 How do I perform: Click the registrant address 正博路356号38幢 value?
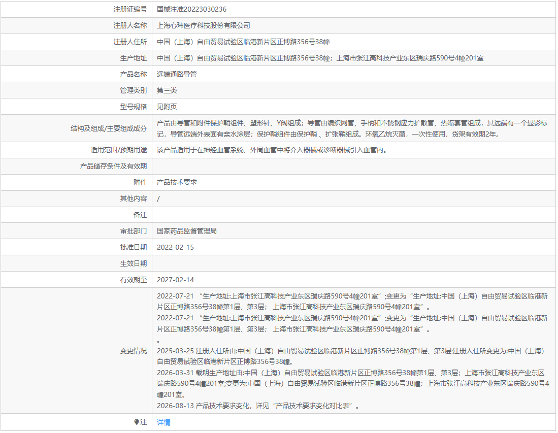(243, 42)
